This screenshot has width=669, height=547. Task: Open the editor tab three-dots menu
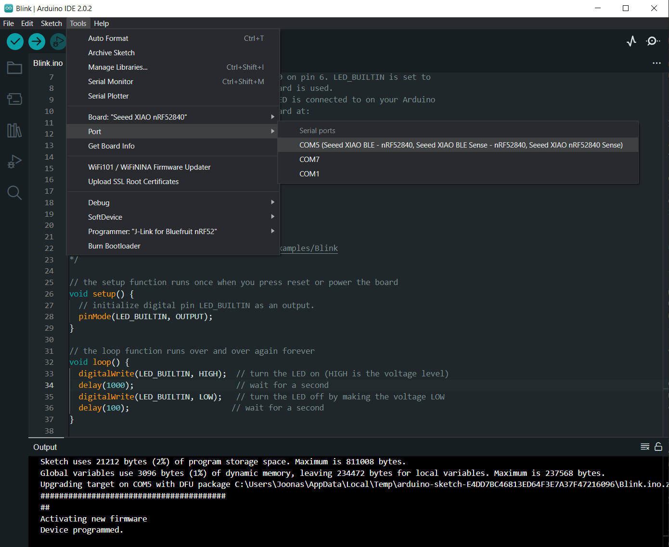pos(656,63)
